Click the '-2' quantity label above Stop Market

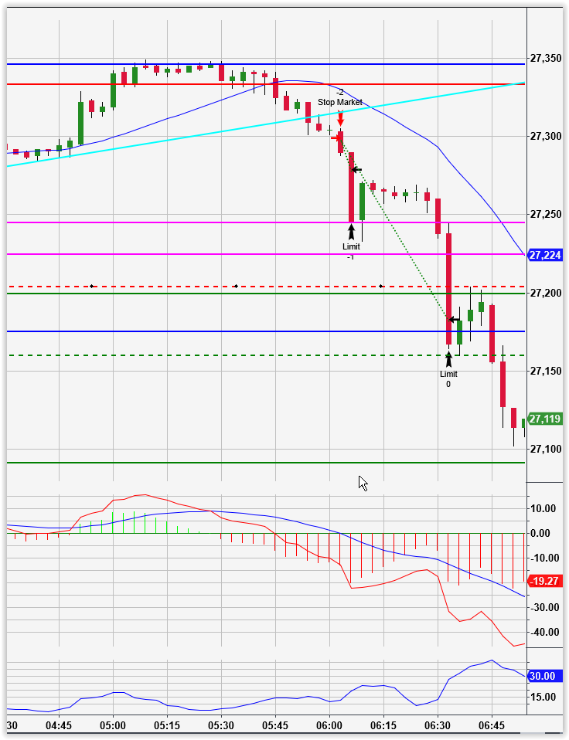click(339, 92)
